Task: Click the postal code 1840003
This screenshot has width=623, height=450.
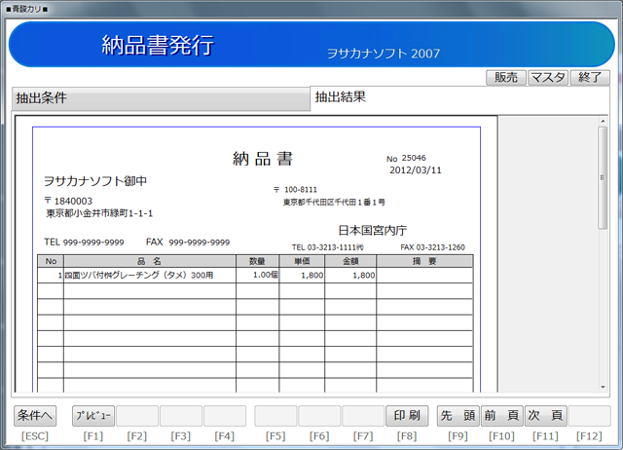Action: (73, 202)
